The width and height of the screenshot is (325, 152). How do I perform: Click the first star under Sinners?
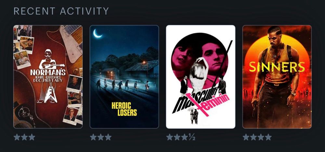246,137
